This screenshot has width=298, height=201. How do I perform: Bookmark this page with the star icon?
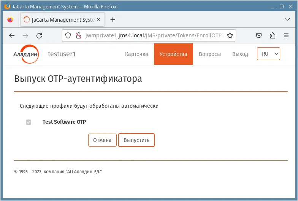230,35
